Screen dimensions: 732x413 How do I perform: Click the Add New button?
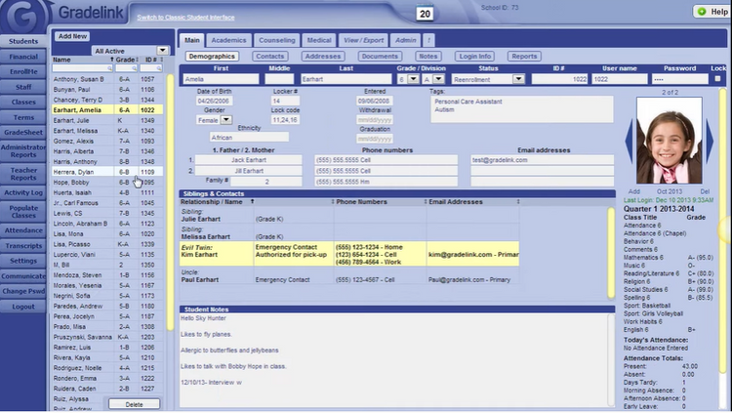pyautogui.click(x=72, y=36)
